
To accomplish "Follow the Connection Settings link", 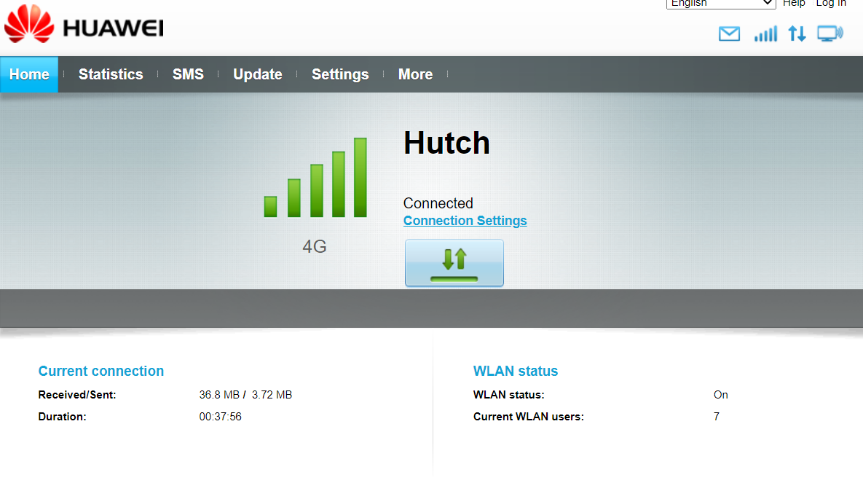I will [x=465, y=220].
